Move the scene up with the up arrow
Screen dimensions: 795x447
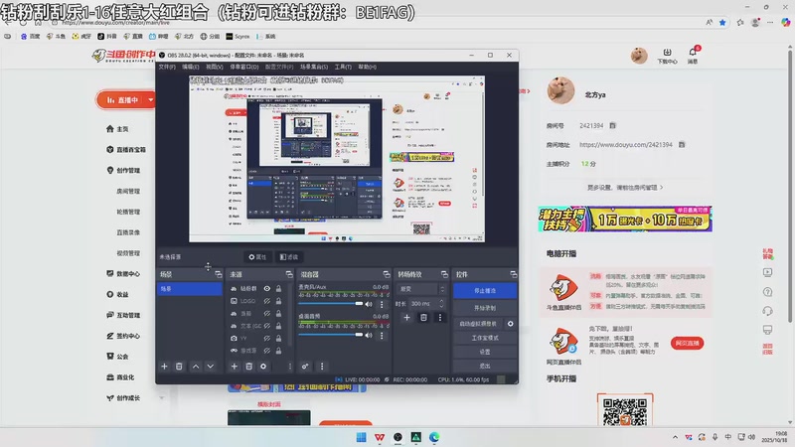click(196, 366)
